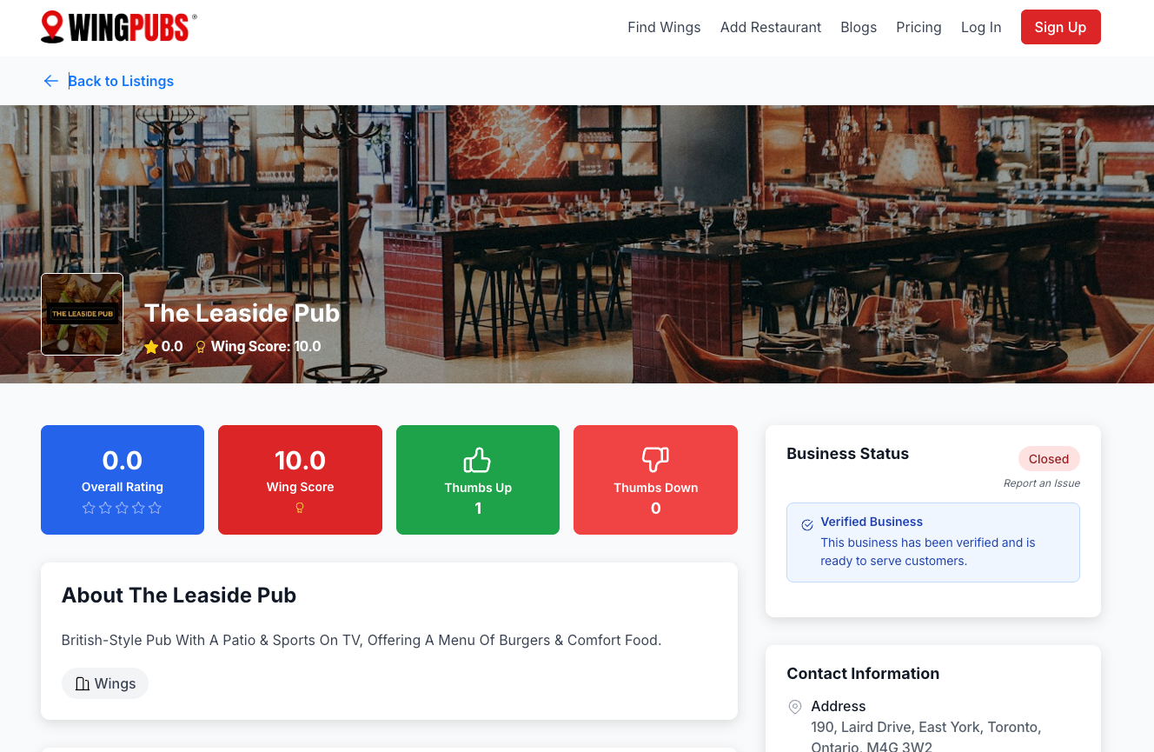Click the About The Leaside Pub heading
The height and width of the screenshot is (752, 1154).
(179, 596)
